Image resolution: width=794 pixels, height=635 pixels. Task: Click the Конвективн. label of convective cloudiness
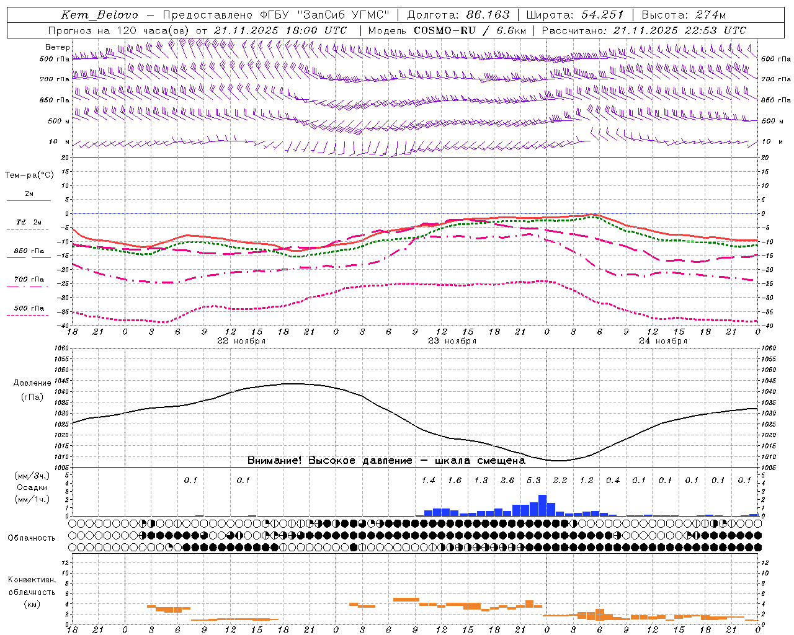(x=32, y=580)
